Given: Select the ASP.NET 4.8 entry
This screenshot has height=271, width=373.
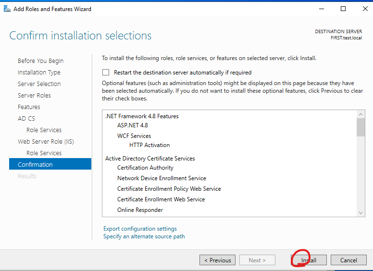Looking at the screenshot, I should pyautogui.click(x=133, y=125).
